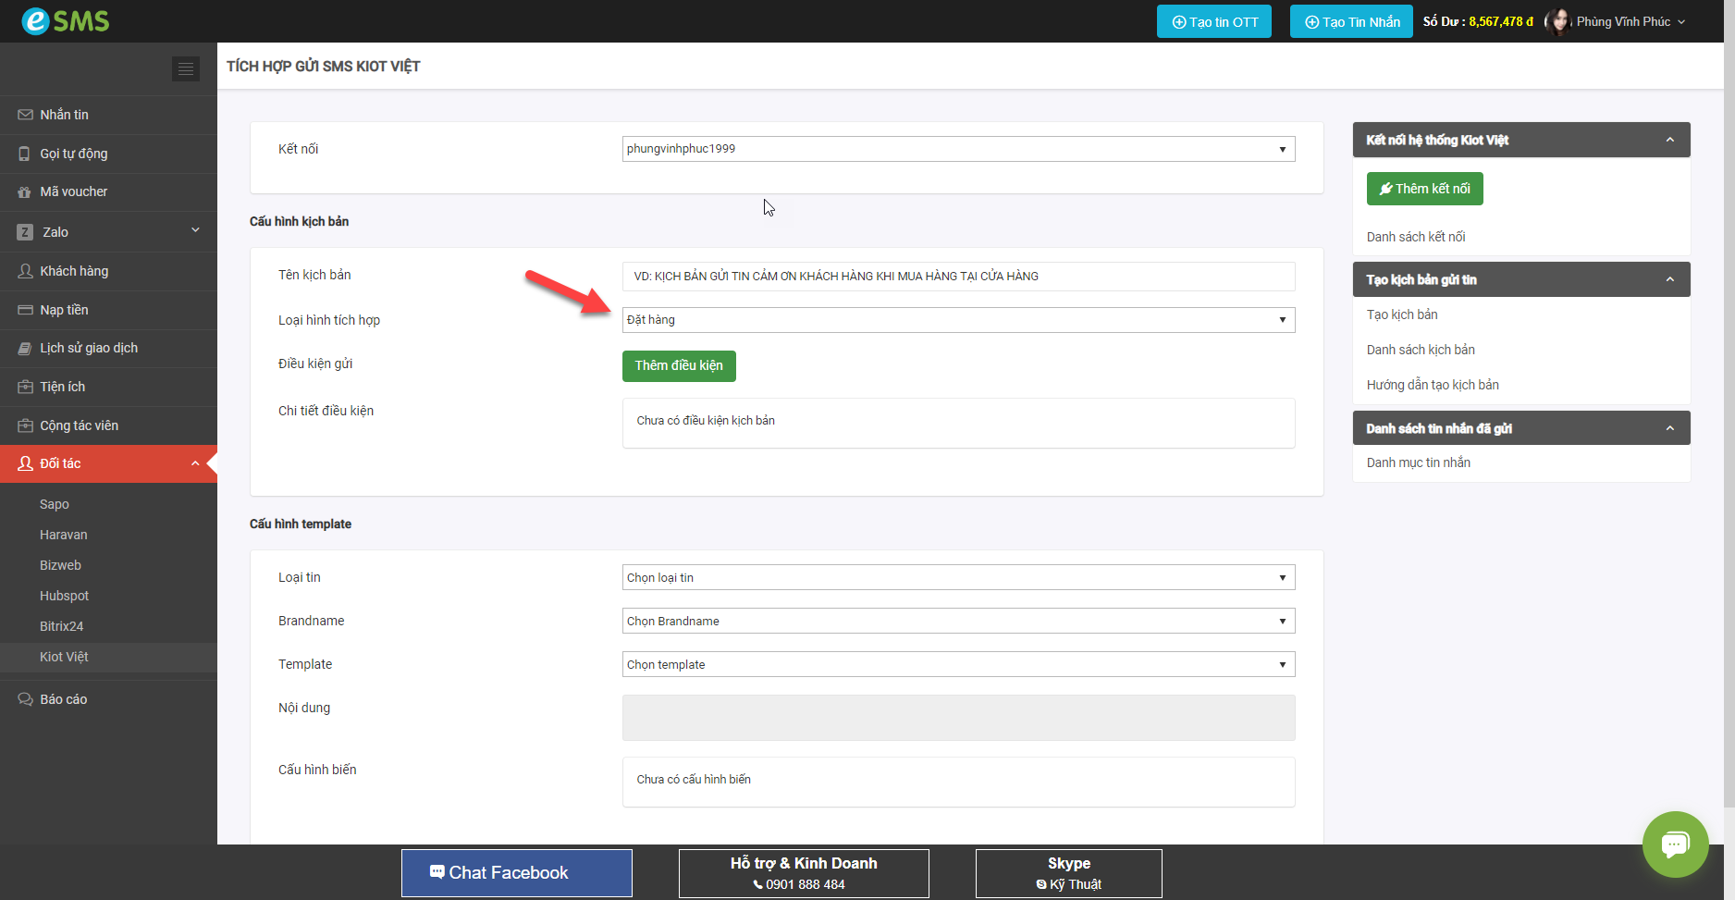Screen dimensions: 1735x900
Task: Click the Tên kịch bản input field
Action: (958, 277)
